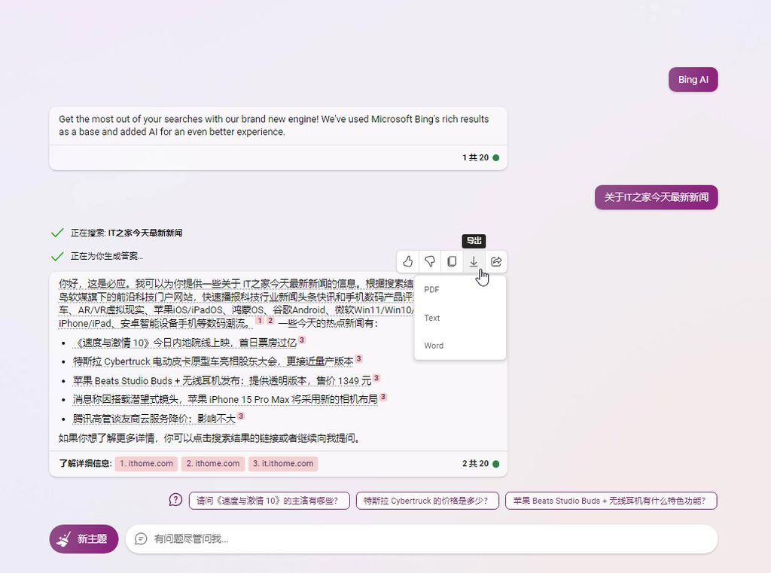Screen dimensions: 771x573
Task: Open the first ithome.com citation
Action: (x=145, y=463)
